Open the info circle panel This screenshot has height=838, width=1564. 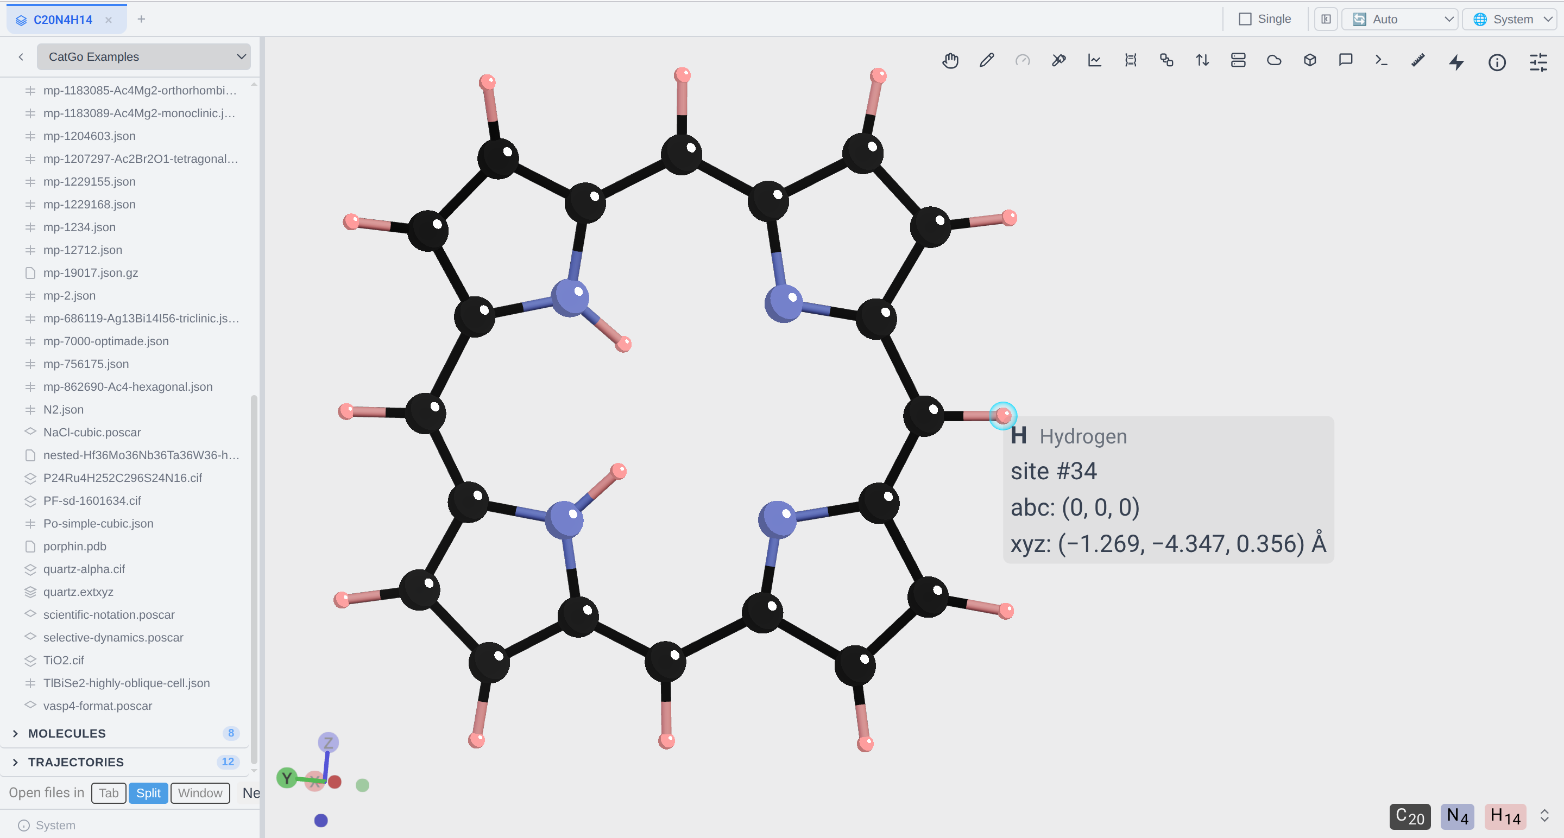1497,62
